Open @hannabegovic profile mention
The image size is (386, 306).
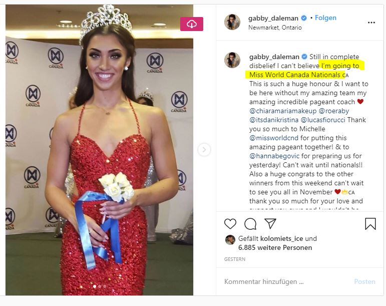point(274,156)
